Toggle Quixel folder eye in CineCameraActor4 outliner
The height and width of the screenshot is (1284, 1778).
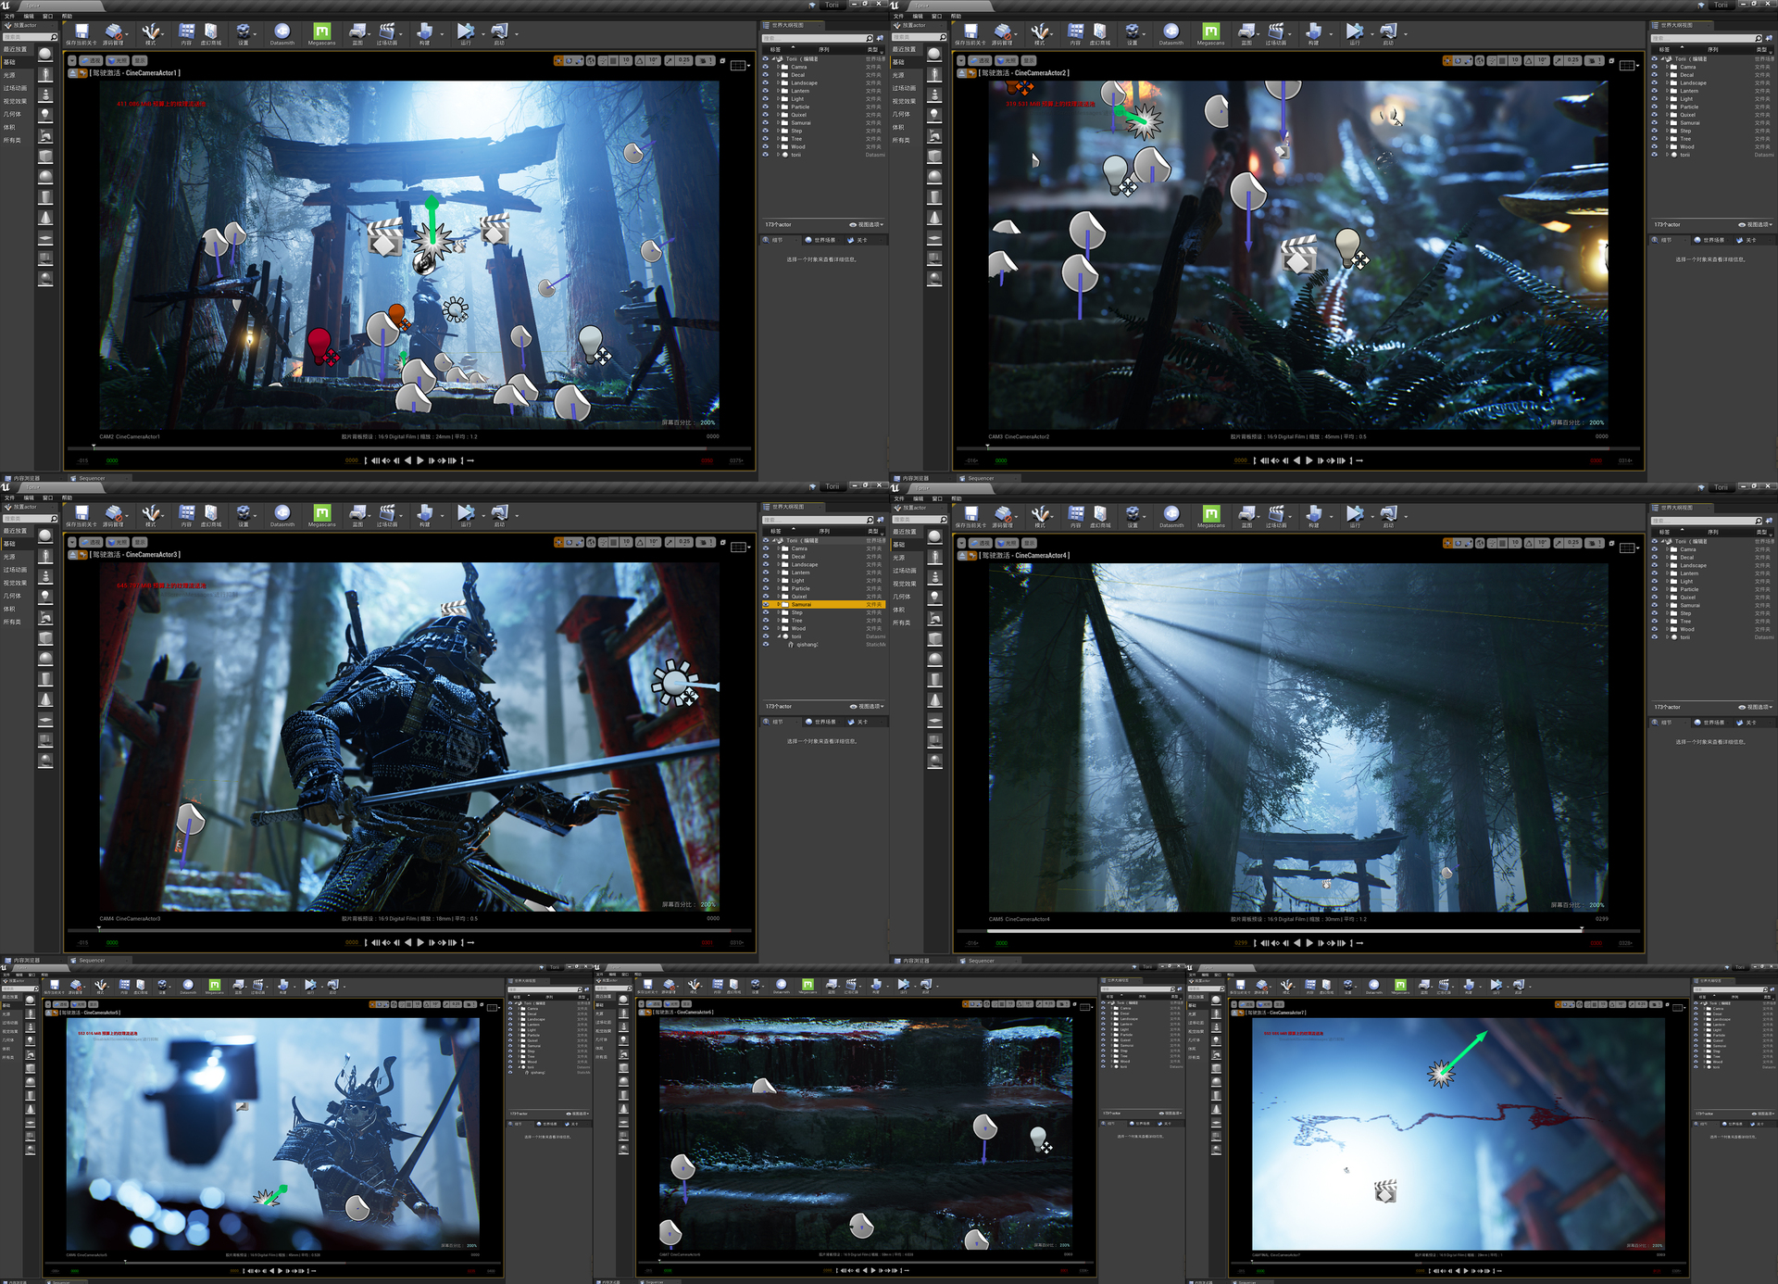tap(1655, 598)
